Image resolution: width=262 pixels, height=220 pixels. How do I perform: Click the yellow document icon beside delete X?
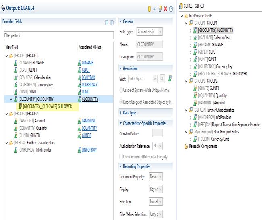[160, 9]
